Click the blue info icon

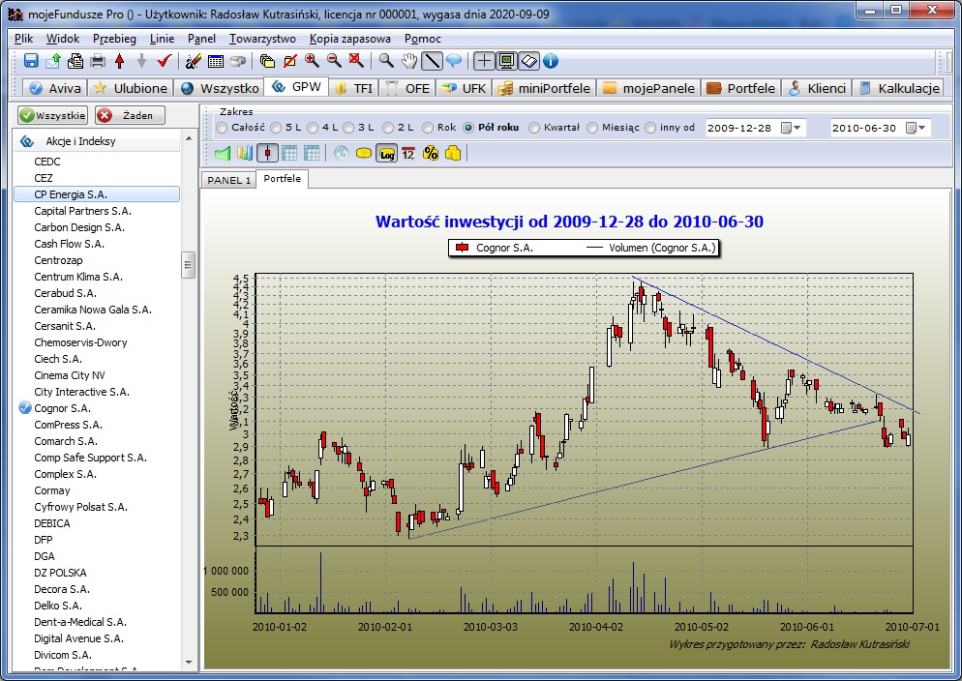[551, 61]
